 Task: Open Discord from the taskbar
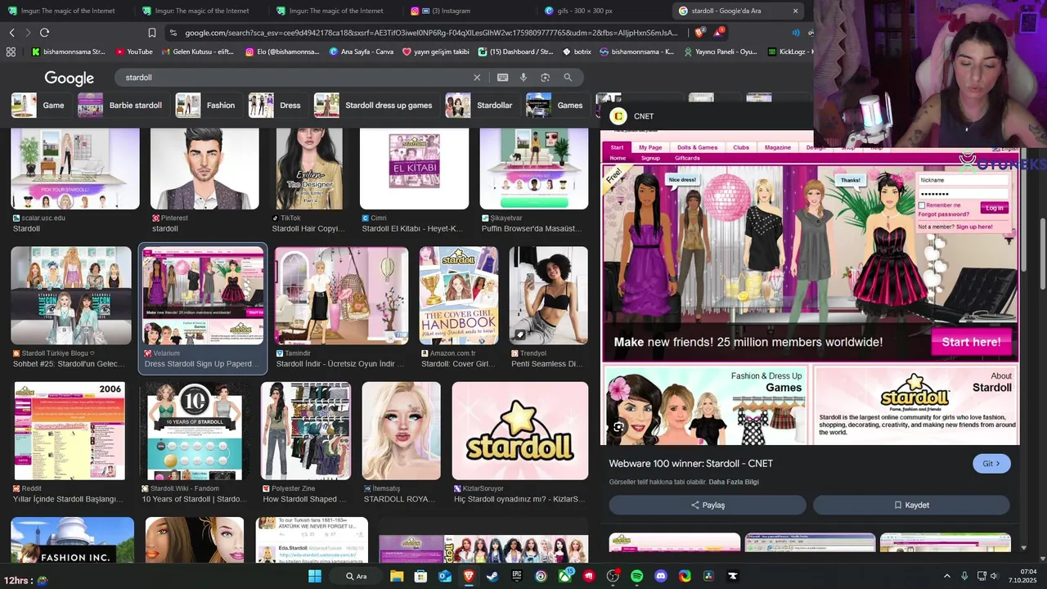pos(661,576)
